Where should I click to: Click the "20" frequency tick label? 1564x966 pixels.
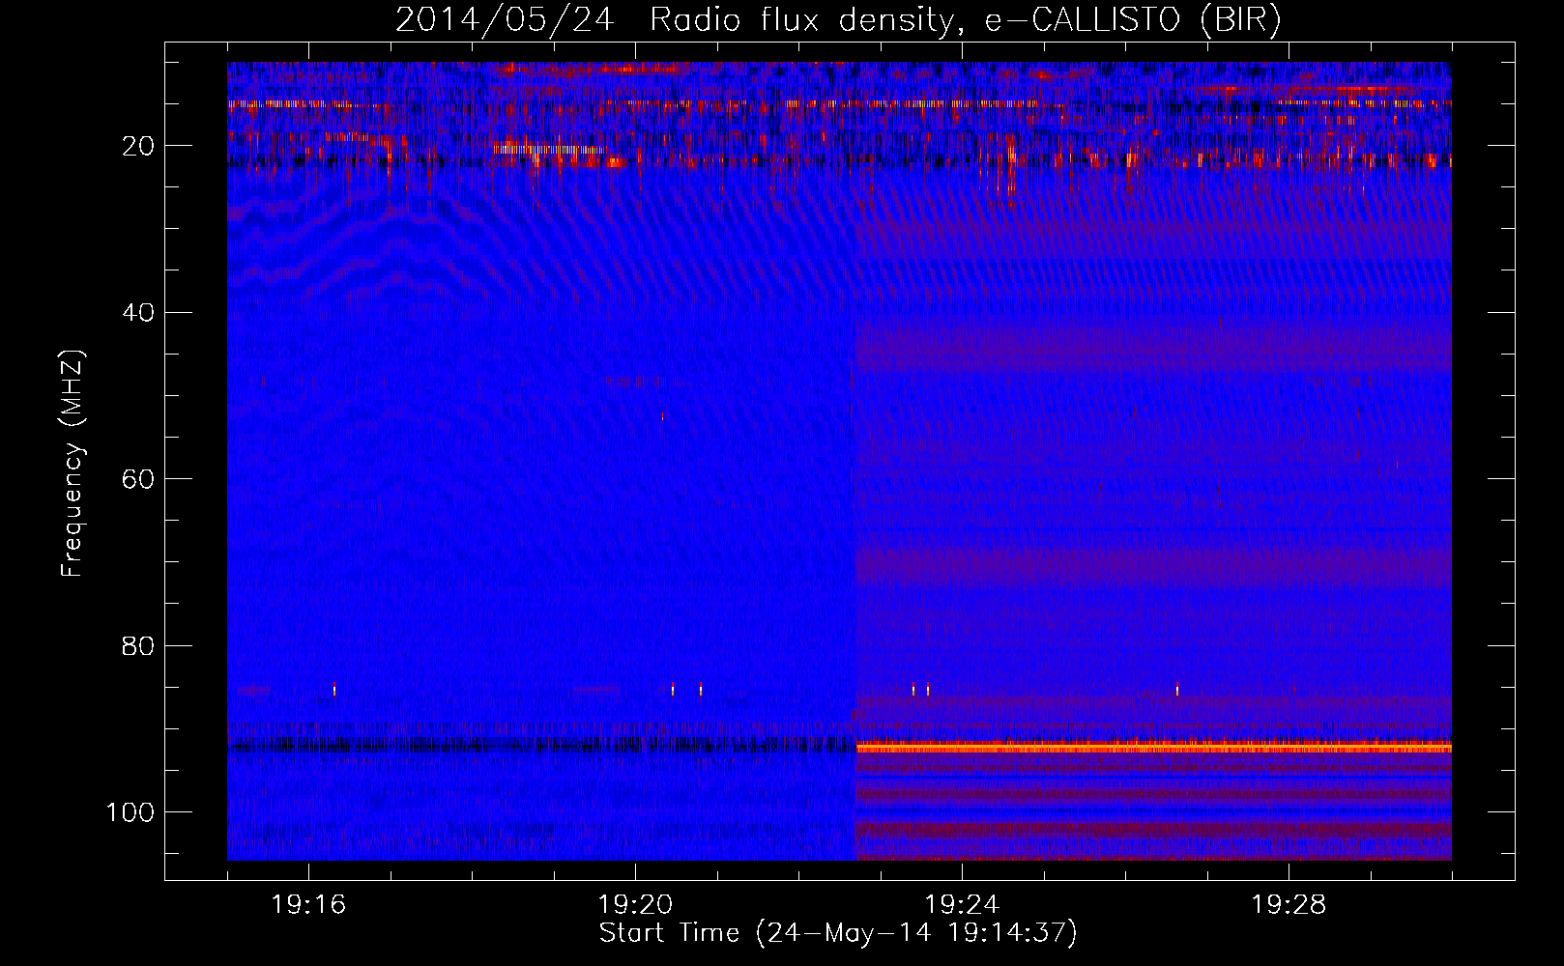(139, 146)
